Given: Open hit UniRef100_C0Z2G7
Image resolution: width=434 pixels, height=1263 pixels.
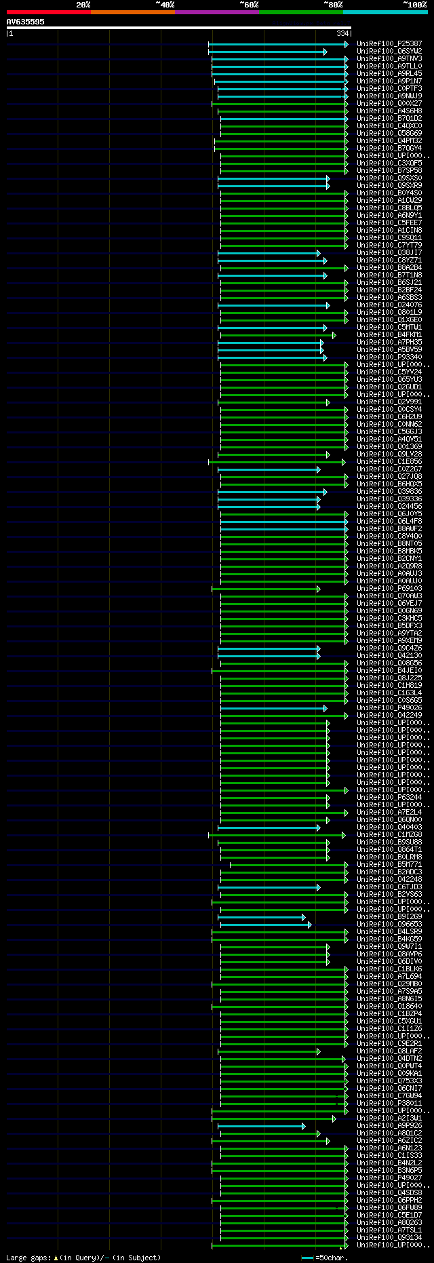Looking at the screenshot, I should point(389,469).
